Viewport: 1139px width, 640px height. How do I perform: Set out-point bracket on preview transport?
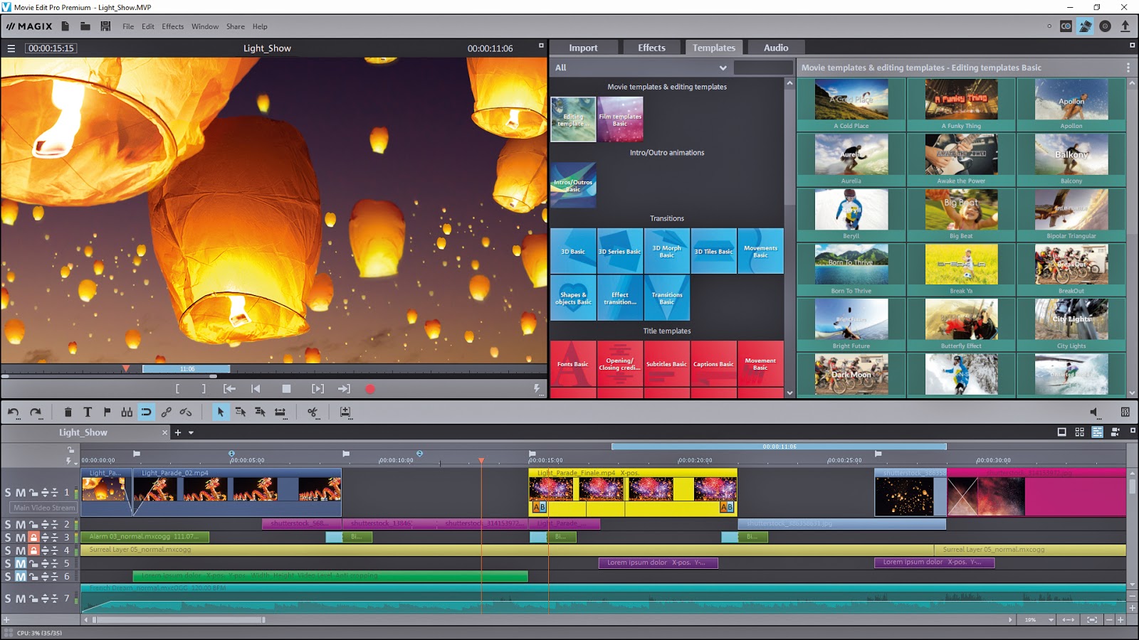(x=204, y=389)
